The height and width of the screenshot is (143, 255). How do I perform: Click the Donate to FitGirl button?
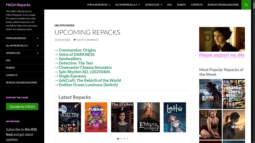tap(22, 107)
